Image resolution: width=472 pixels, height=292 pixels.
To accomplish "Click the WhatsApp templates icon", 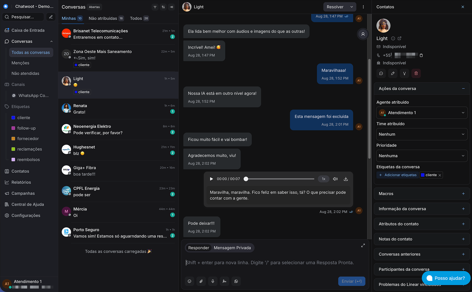I will tap(236, 281).
